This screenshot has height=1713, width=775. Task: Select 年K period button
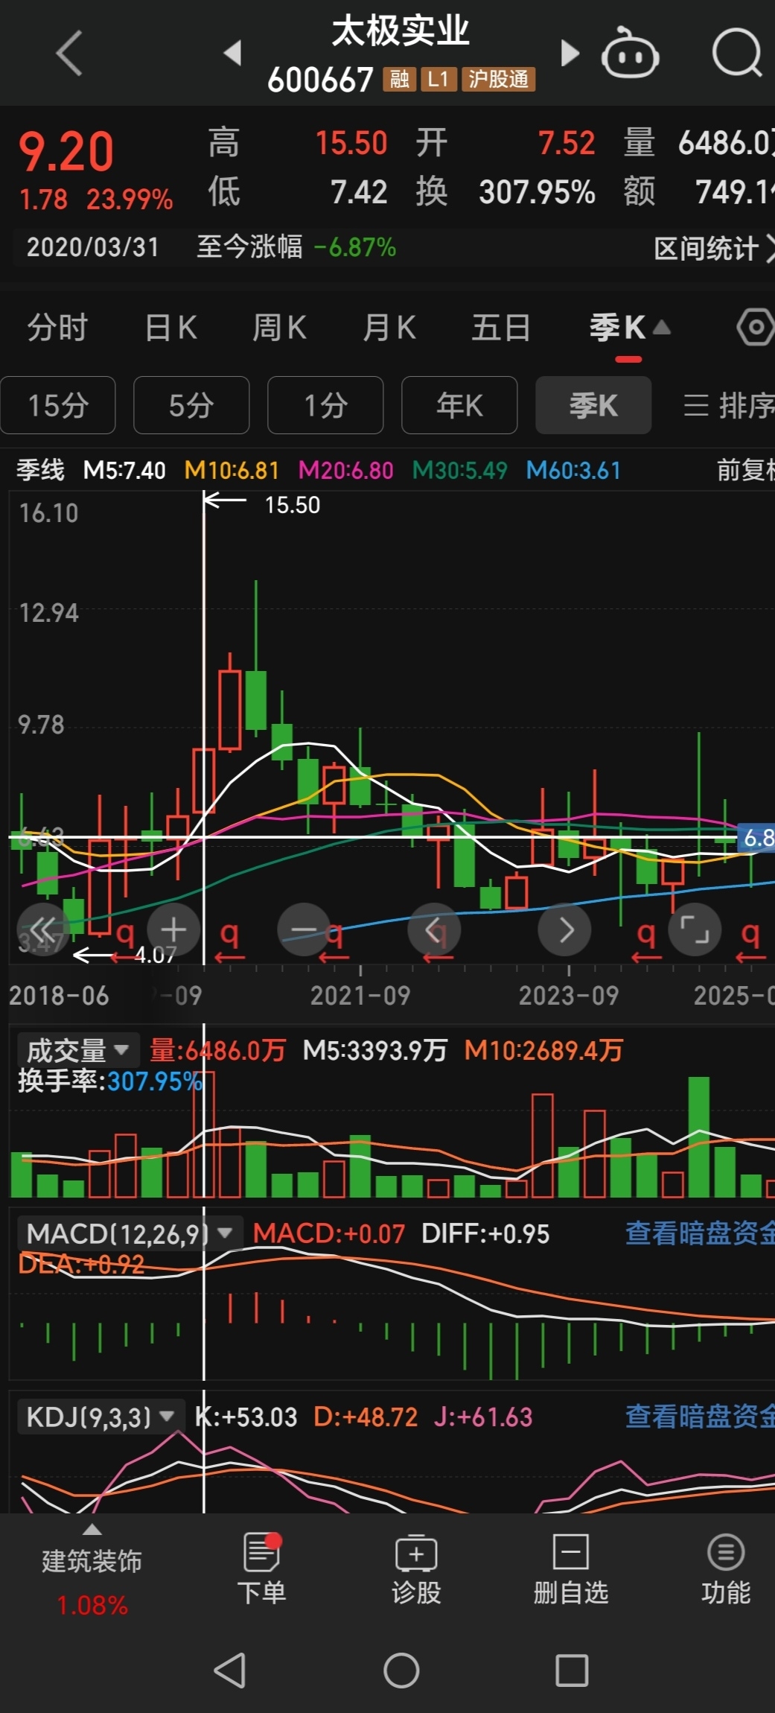pos(459,405)
